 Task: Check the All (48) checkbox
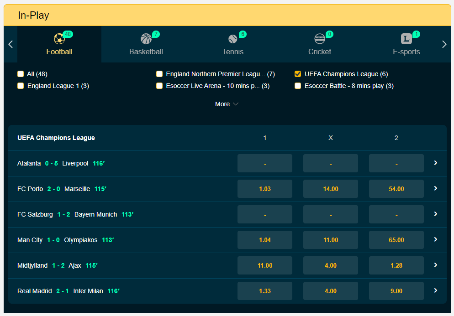[21, 74]
